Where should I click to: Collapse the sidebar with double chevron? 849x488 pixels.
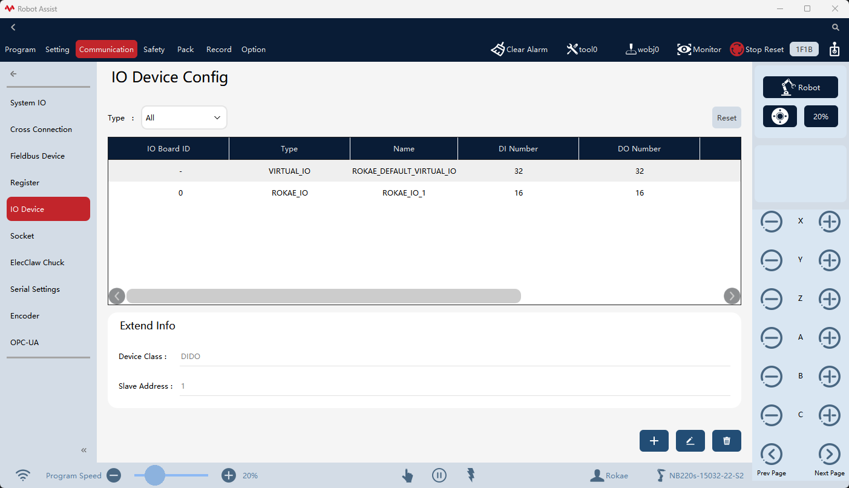click(x=84, y=450)
